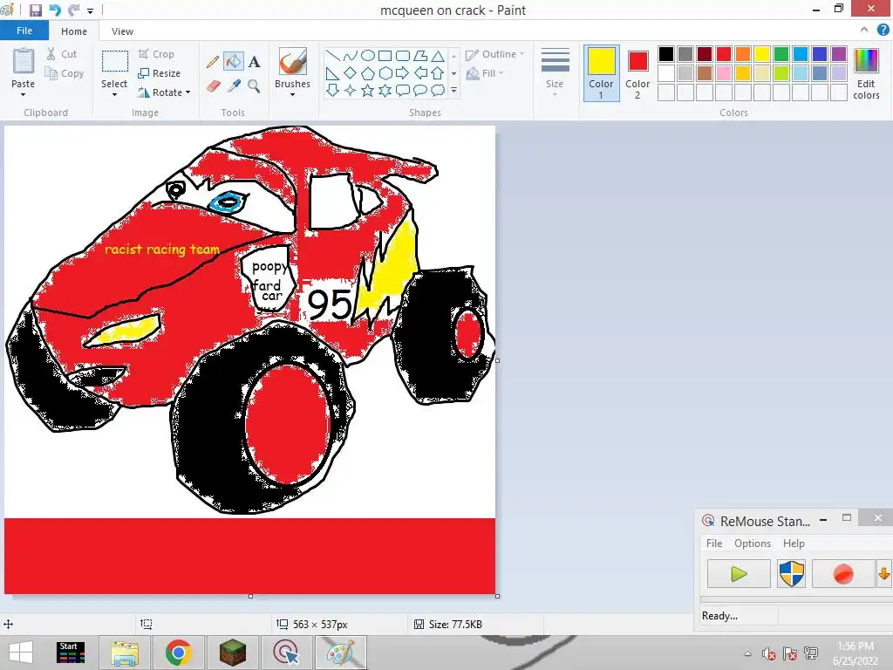Open Customize Quick Access Toolbar dropdown
The width and height of the screenshot is (893, 670).
[90, 10]
